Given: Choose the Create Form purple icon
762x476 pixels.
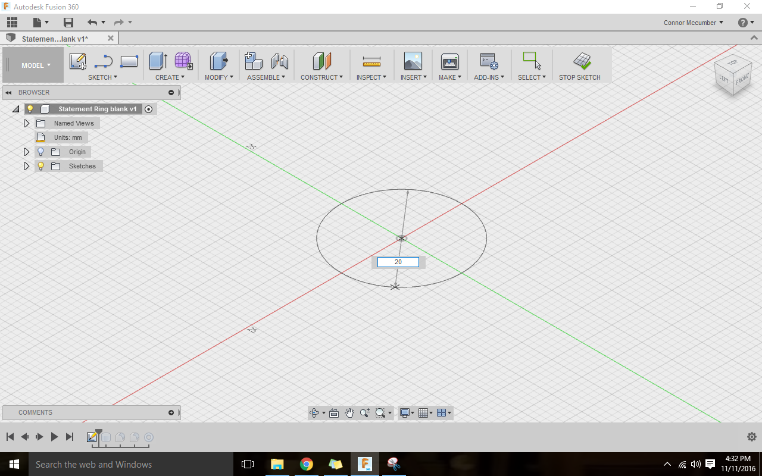Looking at the screenshot, I should 183,61.
